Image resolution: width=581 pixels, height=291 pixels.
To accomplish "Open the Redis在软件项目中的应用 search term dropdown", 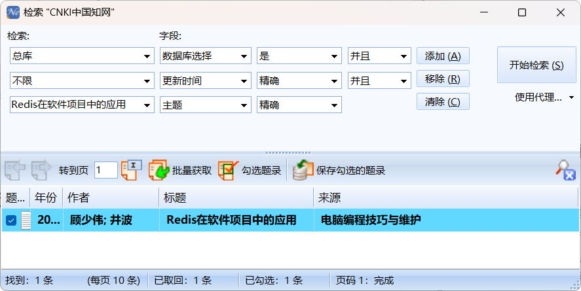I will (x=147, y=105).
